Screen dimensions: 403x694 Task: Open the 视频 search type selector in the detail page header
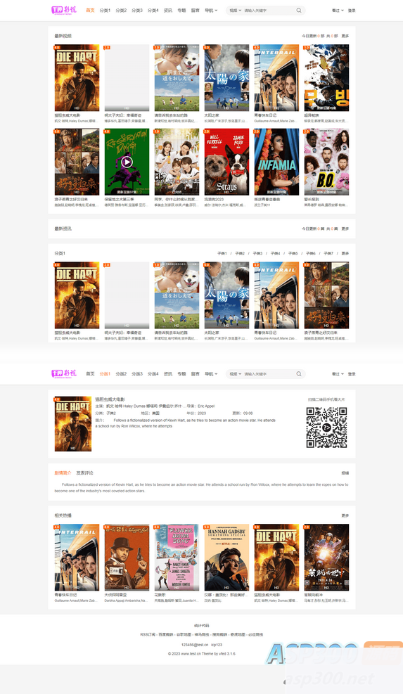(235, 374)
